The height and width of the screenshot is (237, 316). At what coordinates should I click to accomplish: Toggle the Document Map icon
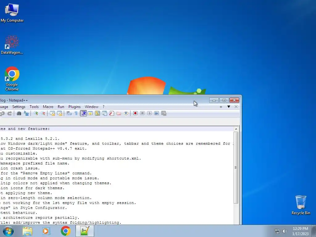[x=97, y=114]
